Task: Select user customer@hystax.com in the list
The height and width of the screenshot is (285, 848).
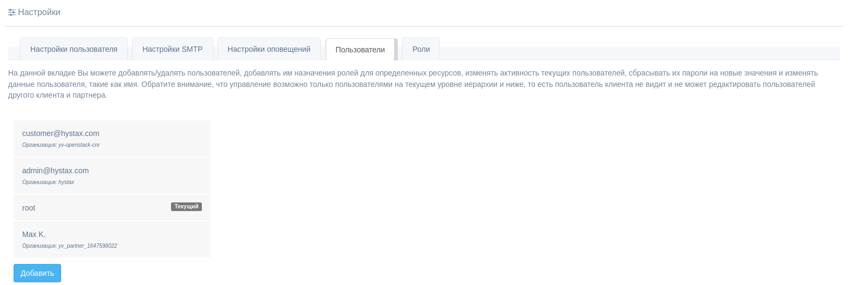Action: 61,133
